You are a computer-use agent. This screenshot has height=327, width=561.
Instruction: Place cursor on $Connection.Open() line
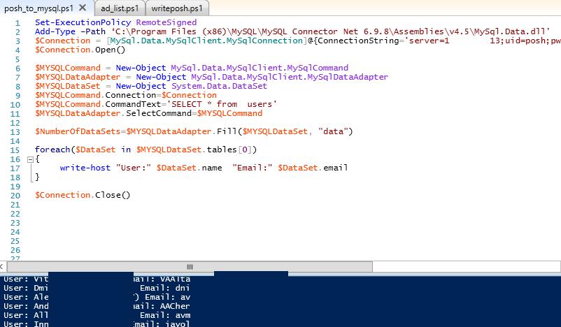pos(79,50)
